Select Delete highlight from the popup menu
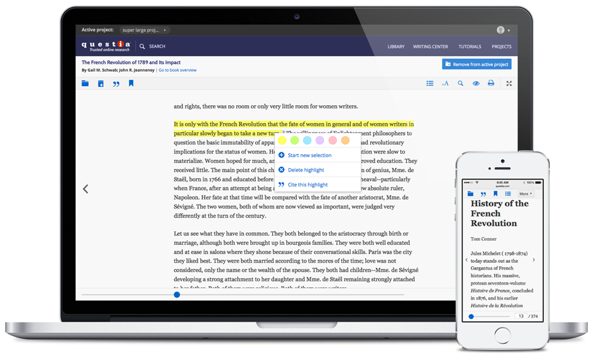This screenshot has height=360, width=593. point(305,170)
